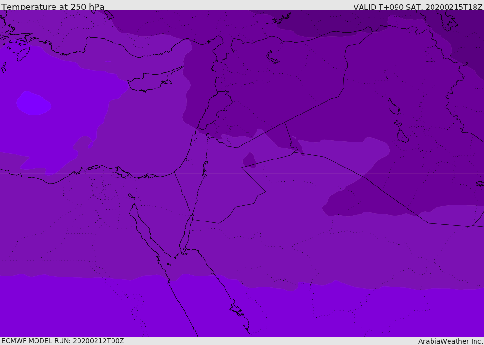The image size is (484, 345).
Task: Click the small island in the southern Red Sea
Action: [x=236, y=310]
